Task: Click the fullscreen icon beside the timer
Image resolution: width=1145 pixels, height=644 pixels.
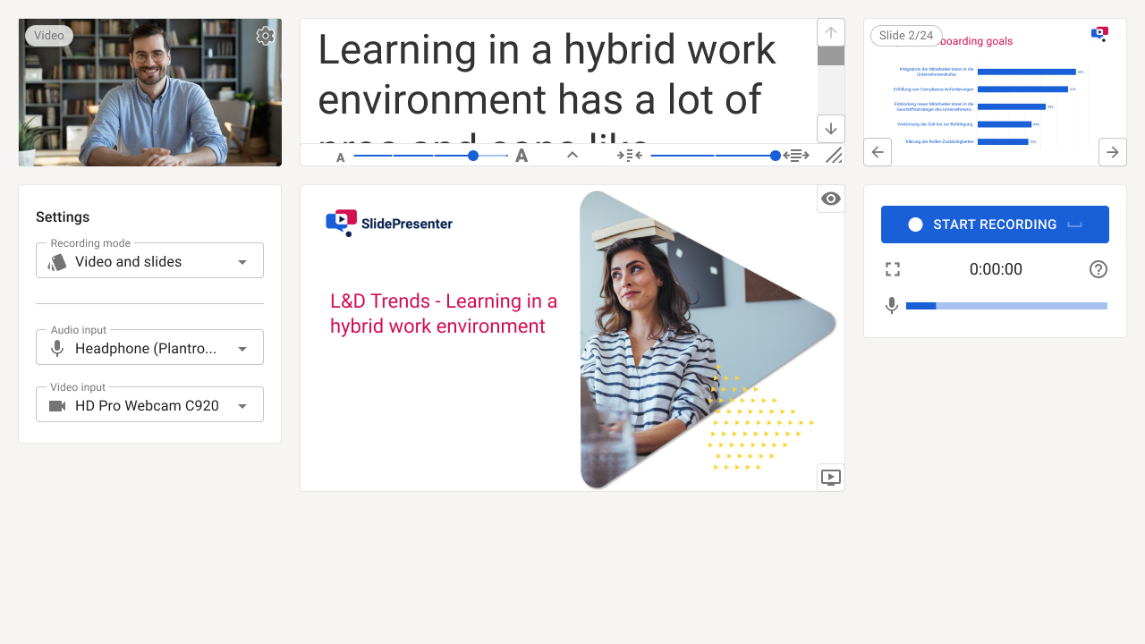Action: coord(892,269)
